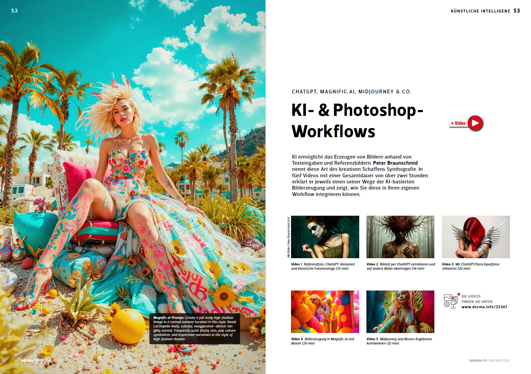Click the bold name 'Peter Braunschmid' in the intro
Viewport: 531px width, 374px height.
(395, 163)
